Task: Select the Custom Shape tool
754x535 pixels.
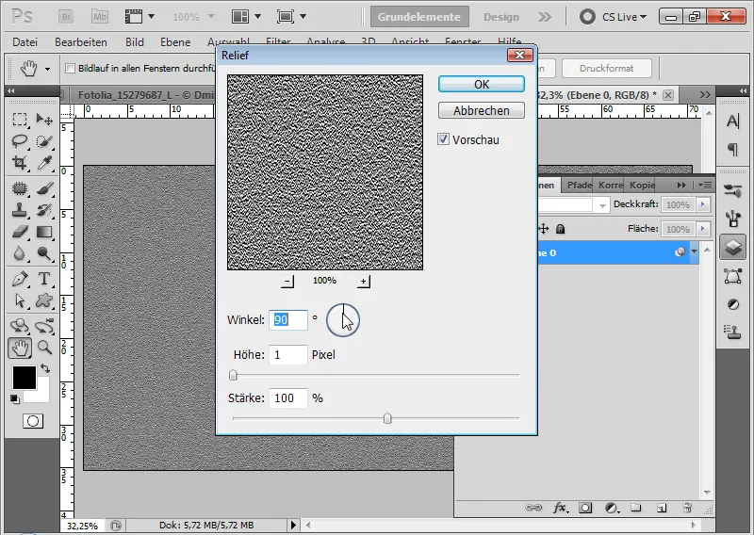Action: [44, 300]
